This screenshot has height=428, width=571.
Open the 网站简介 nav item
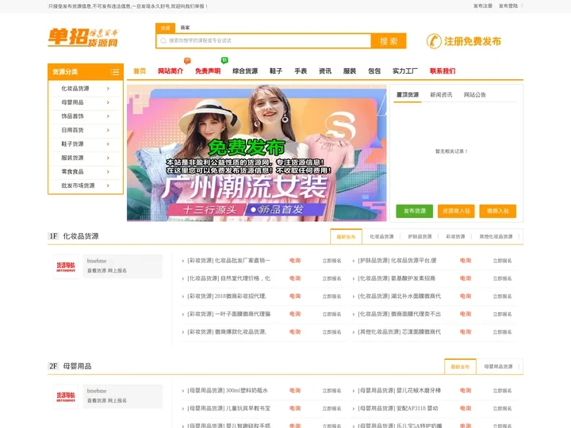tap(171, 71)
